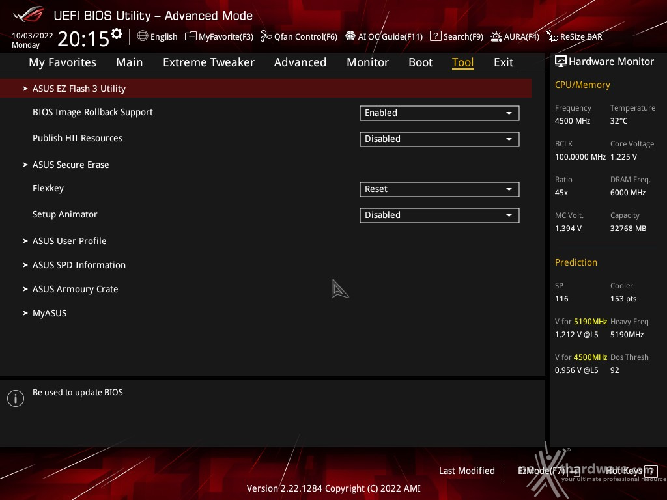Click the Dos Thresh value 92
The width and height of the screenshot is (667, 500).
(615, 370)
